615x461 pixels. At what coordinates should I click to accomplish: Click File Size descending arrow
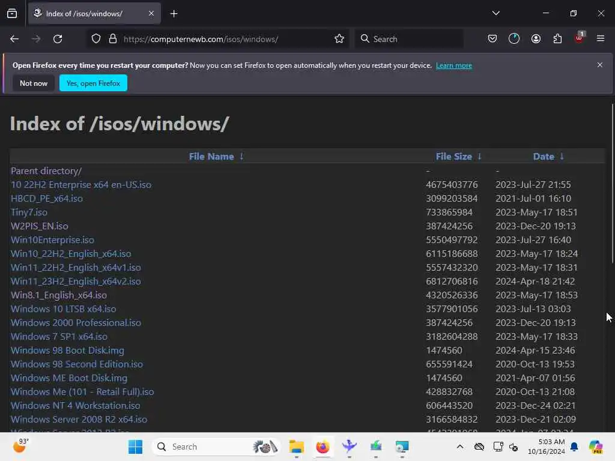click(x=479, y=157)
